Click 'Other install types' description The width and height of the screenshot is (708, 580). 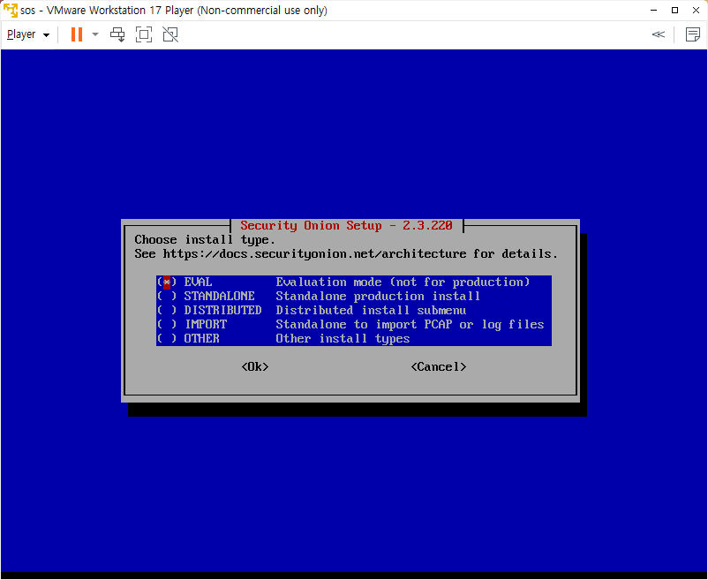[343, 338]
